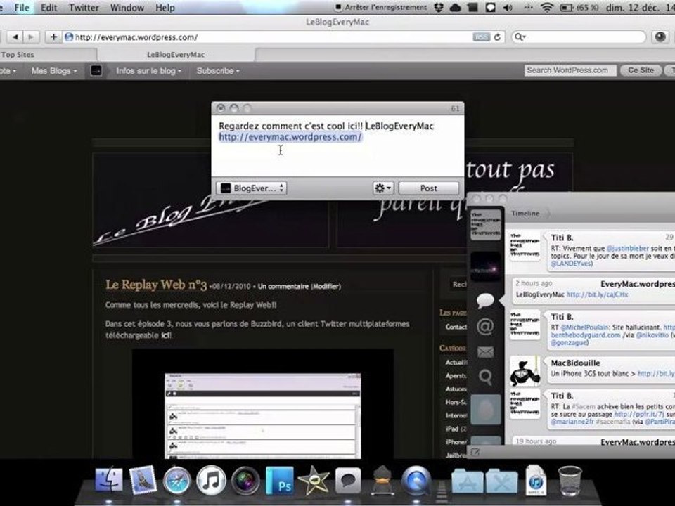Click the blog avatar icon in WordPress bar

[x=96, y=70]
